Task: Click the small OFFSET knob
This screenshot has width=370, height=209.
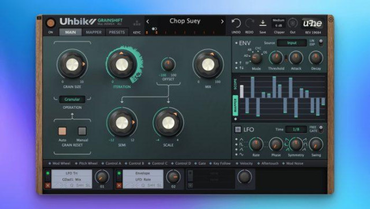Action: click(x=168, y=64)
